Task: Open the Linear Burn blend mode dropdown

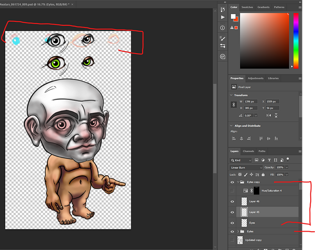Action: click(246, 168)
